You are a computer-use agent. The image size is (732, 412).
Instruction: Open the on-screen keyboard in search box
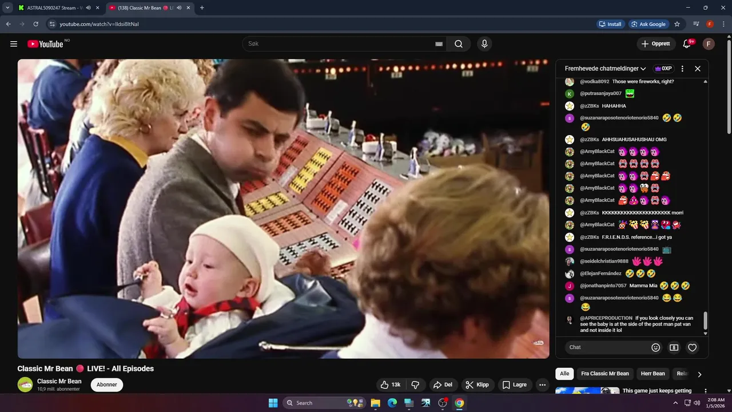coord(439,44)
